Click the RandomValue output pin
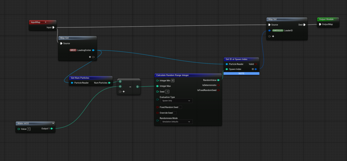This screenshot has height=161, width=347. (x=218, y=80)
